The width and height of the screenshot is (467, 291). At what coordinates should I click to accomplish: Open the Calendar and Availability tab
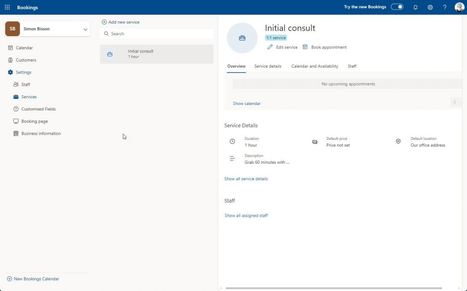pyautogui.click(x=314, y=66)
